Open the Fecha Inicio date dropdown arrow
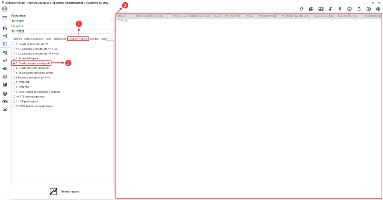 [x=112, y=21]
